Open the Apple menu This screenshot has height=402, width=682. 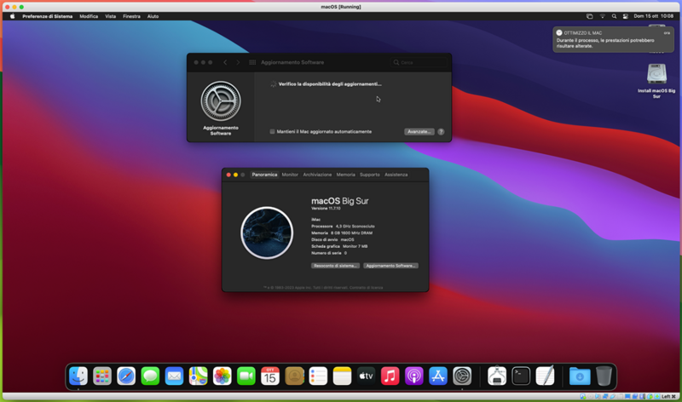tap(12, 16)
